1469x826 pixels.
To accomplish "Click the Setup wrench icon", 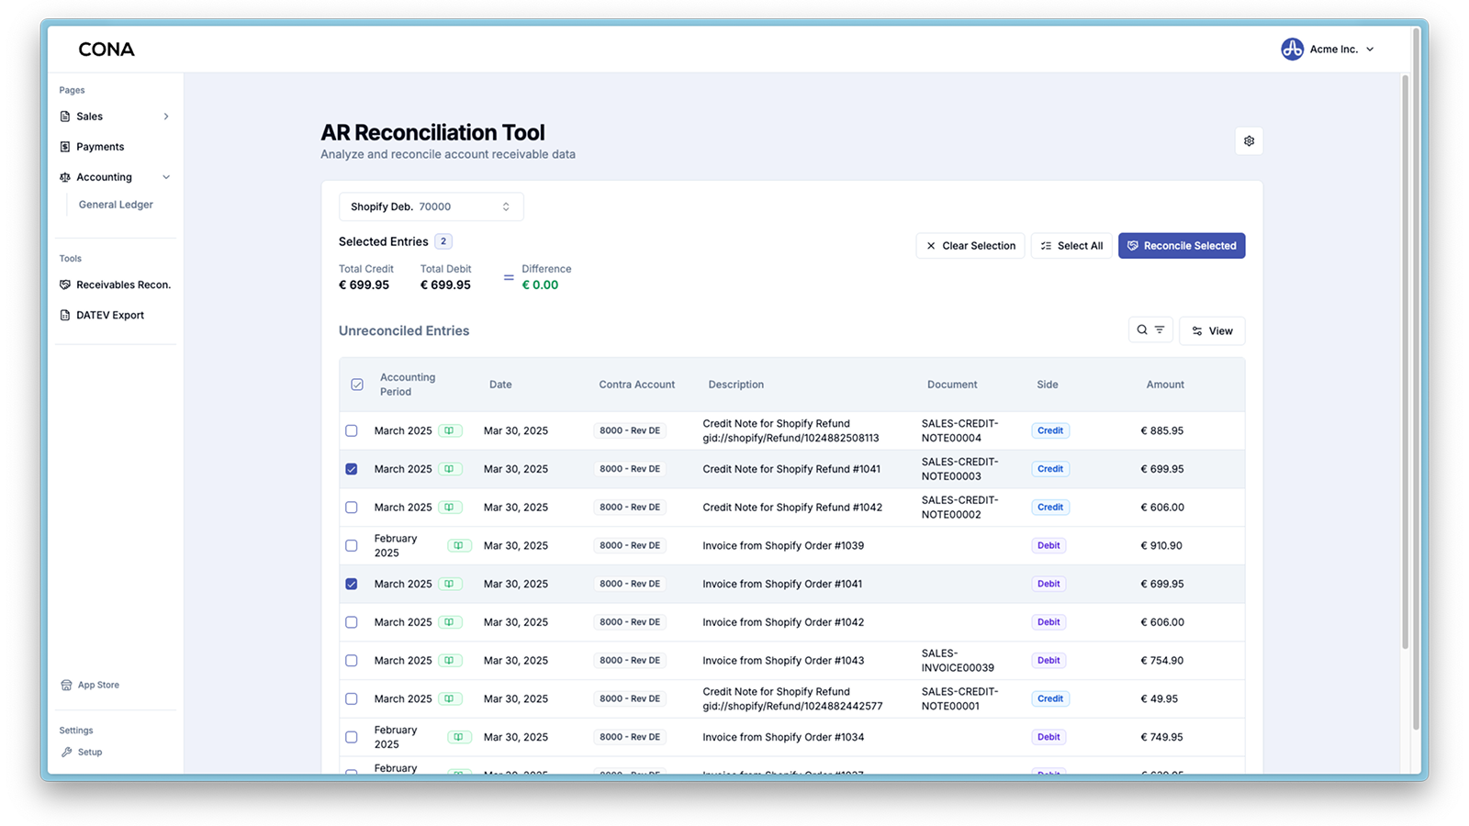I will click(x=66, y=752).
